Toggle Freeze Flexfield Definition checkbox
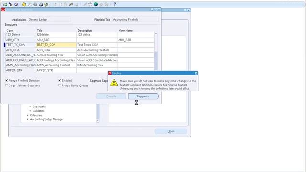This screenshot has width=306, height=172. (x=7, y=80)
